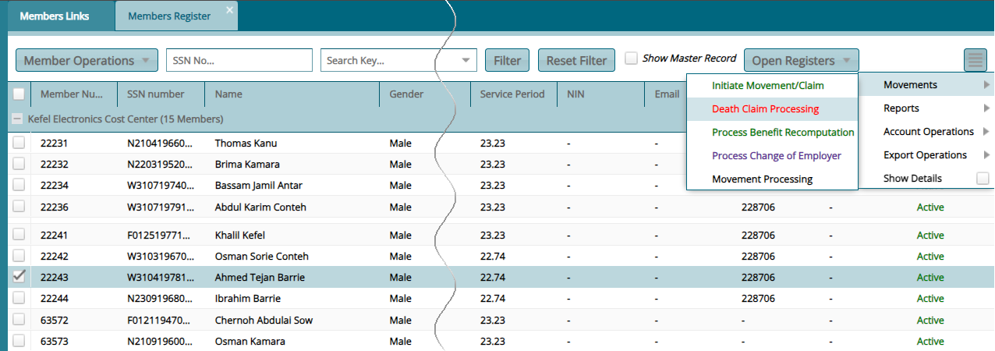The height and width of the screenshot is (351, 995).
Task: Collapse Kefel Electronics Cost Center group
Action: 19,119
